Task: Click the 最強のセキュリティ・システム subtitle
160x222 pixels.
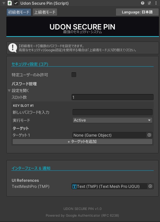Action: tap(83, 32)
